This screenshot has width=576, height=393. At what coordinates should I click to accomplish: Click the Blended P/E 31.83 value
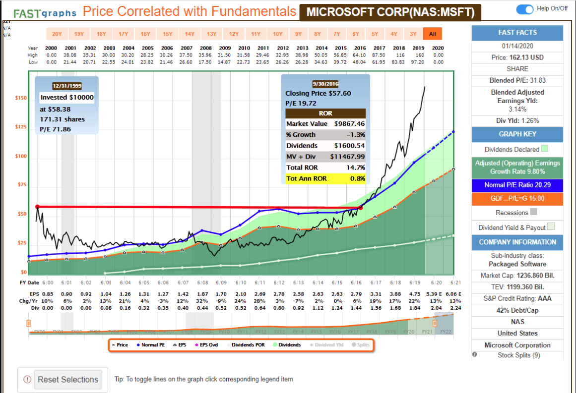(537, 80)
